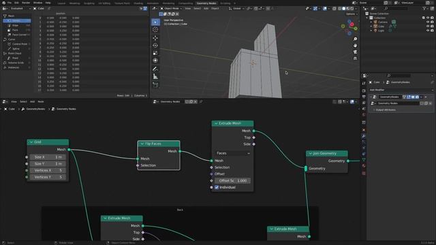Click the viewport pan hand icon

point(355,46)
